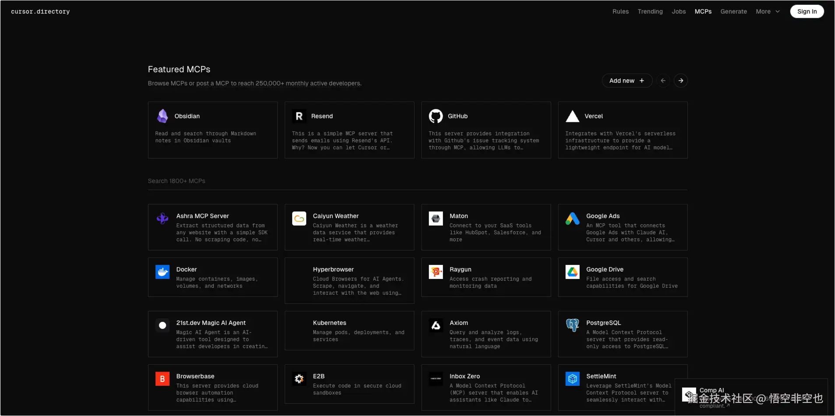Image resolution: width=835 pixels, height=416 pixels.
Task: Click the Raygun logo icon
Action: coord(436,272)
